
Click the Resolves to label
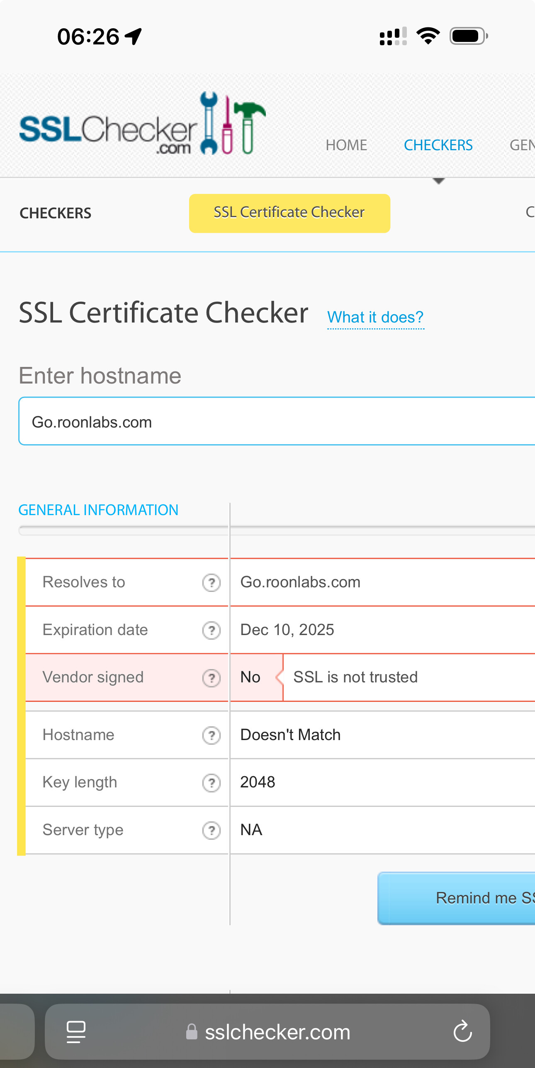coord(84,582)
